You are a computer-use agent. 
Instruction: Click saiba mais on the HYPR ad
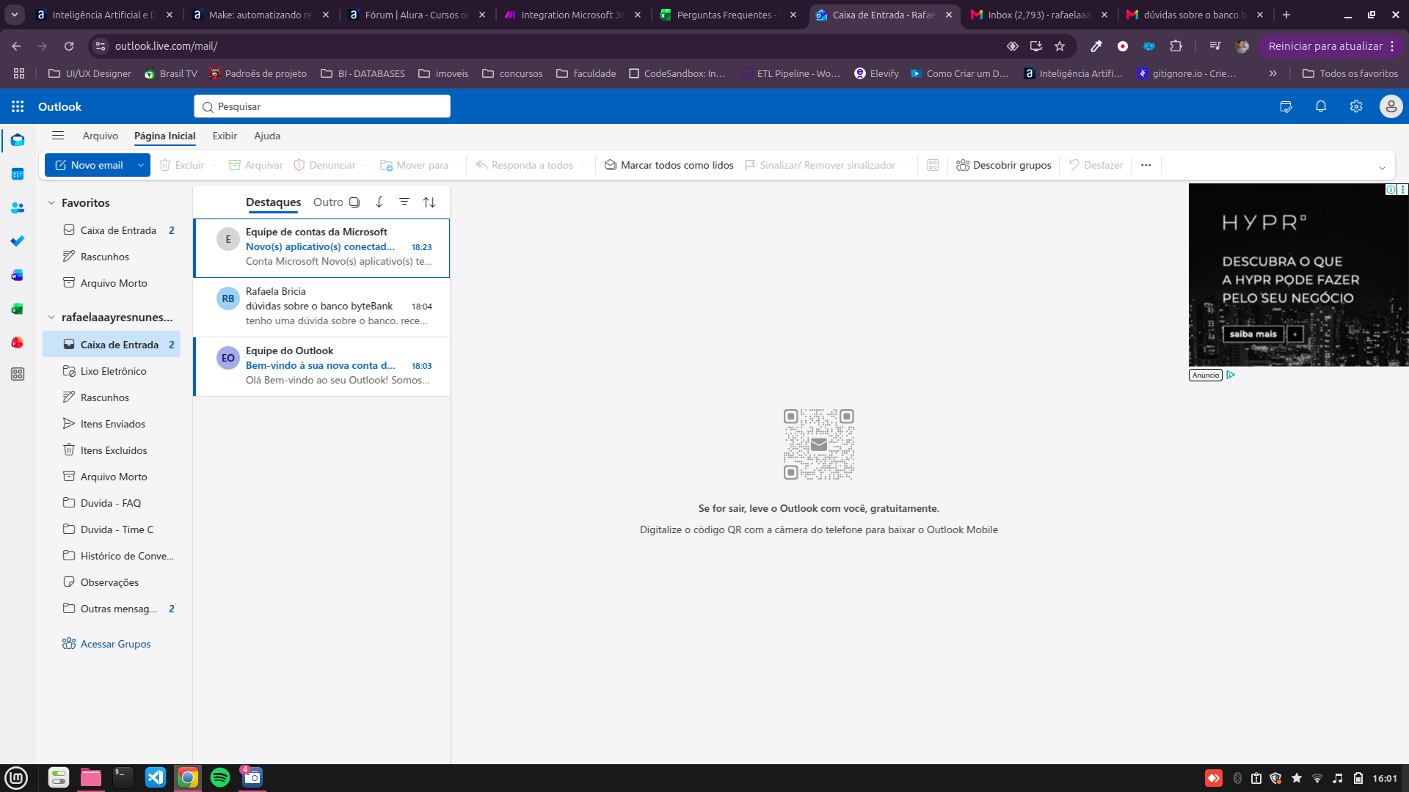coord(1253,334)
